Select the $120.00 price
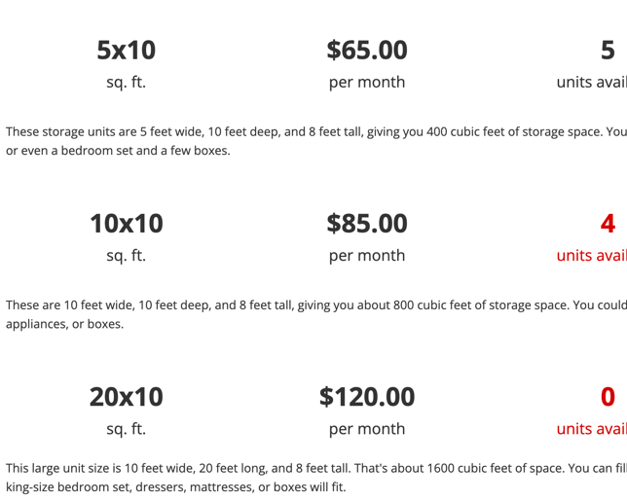 point(367,397)
